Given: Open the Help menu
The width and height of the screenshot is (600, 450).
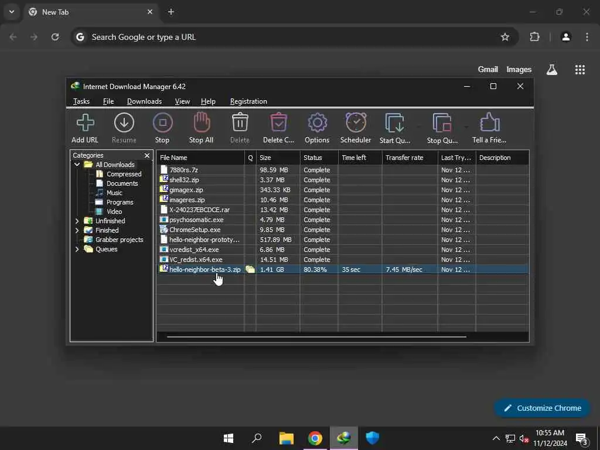Looking at the screenshot, I should (x=208, y=101).
